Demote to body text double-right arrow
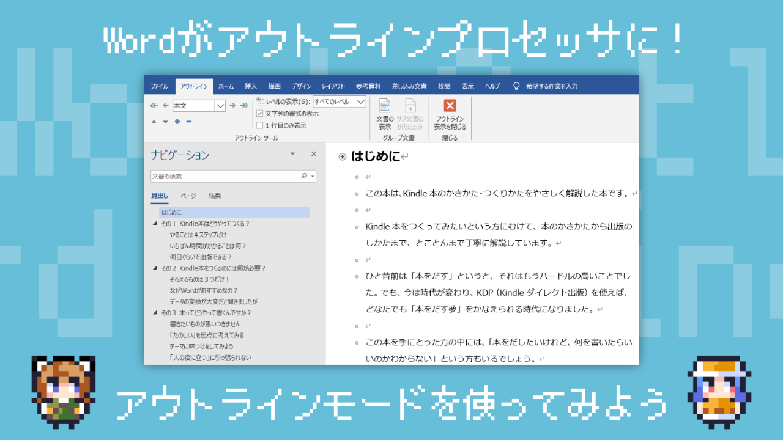 [244, 105]
